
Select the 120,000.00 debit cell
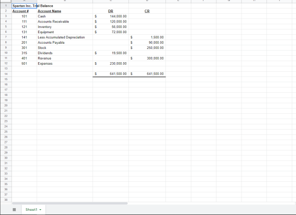(110, 22)
